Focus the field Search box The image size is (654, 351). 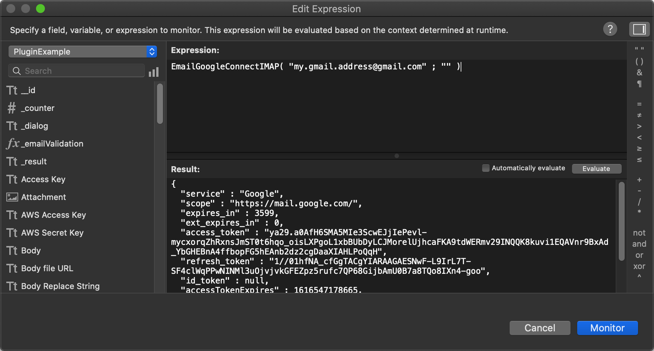[x=76, y=71]
